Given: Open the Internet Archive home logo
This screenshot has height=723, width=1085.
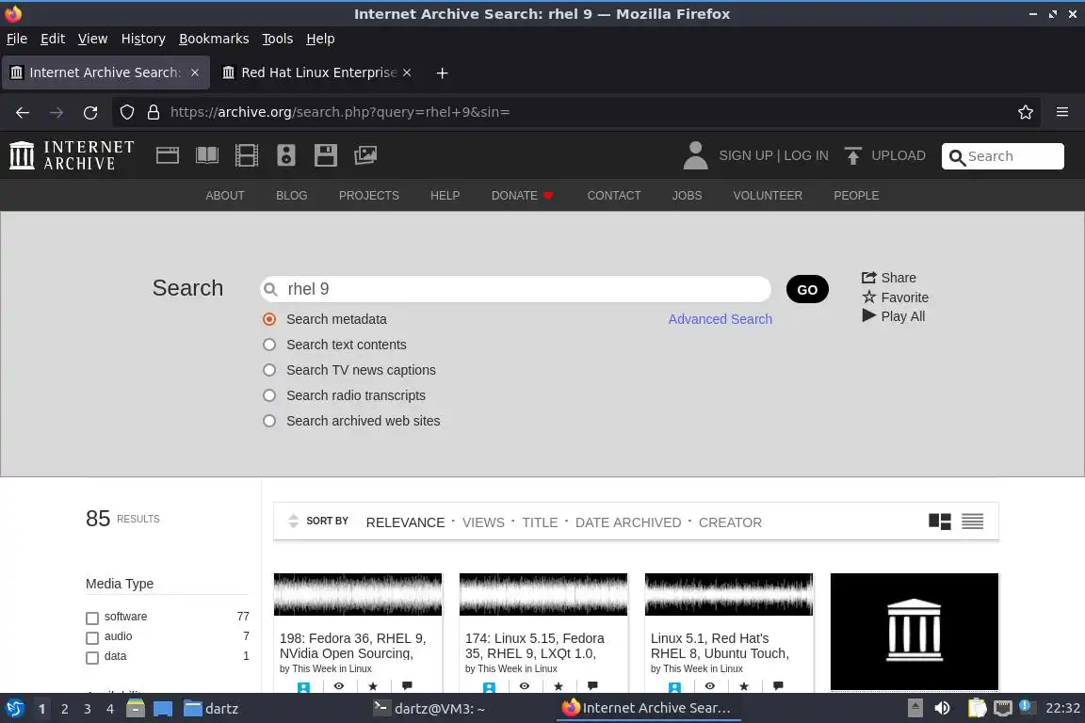Looking at the screenshot, I should click(72, 155).
